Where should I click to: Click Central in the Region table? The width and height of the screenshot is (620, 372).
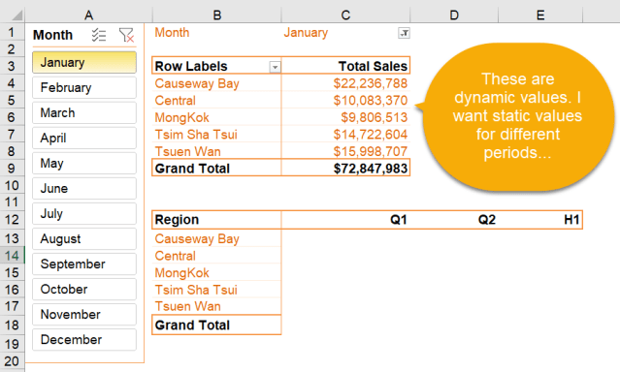point(216,256)
